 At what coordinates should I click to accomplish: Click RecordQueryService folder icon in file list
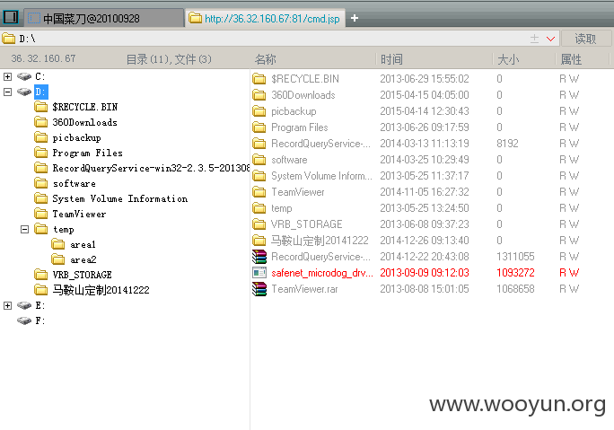[259, 144]
